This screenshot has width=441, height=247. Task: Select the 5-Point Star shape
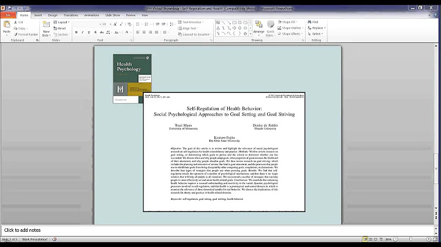coord(245,34)
